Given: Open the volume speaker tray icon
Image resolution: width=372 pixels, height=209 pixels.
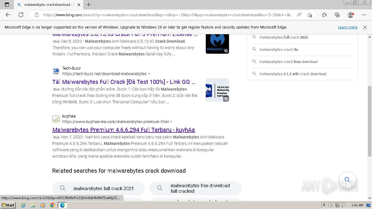Looking at the screenshot, I should click(330, 205).
